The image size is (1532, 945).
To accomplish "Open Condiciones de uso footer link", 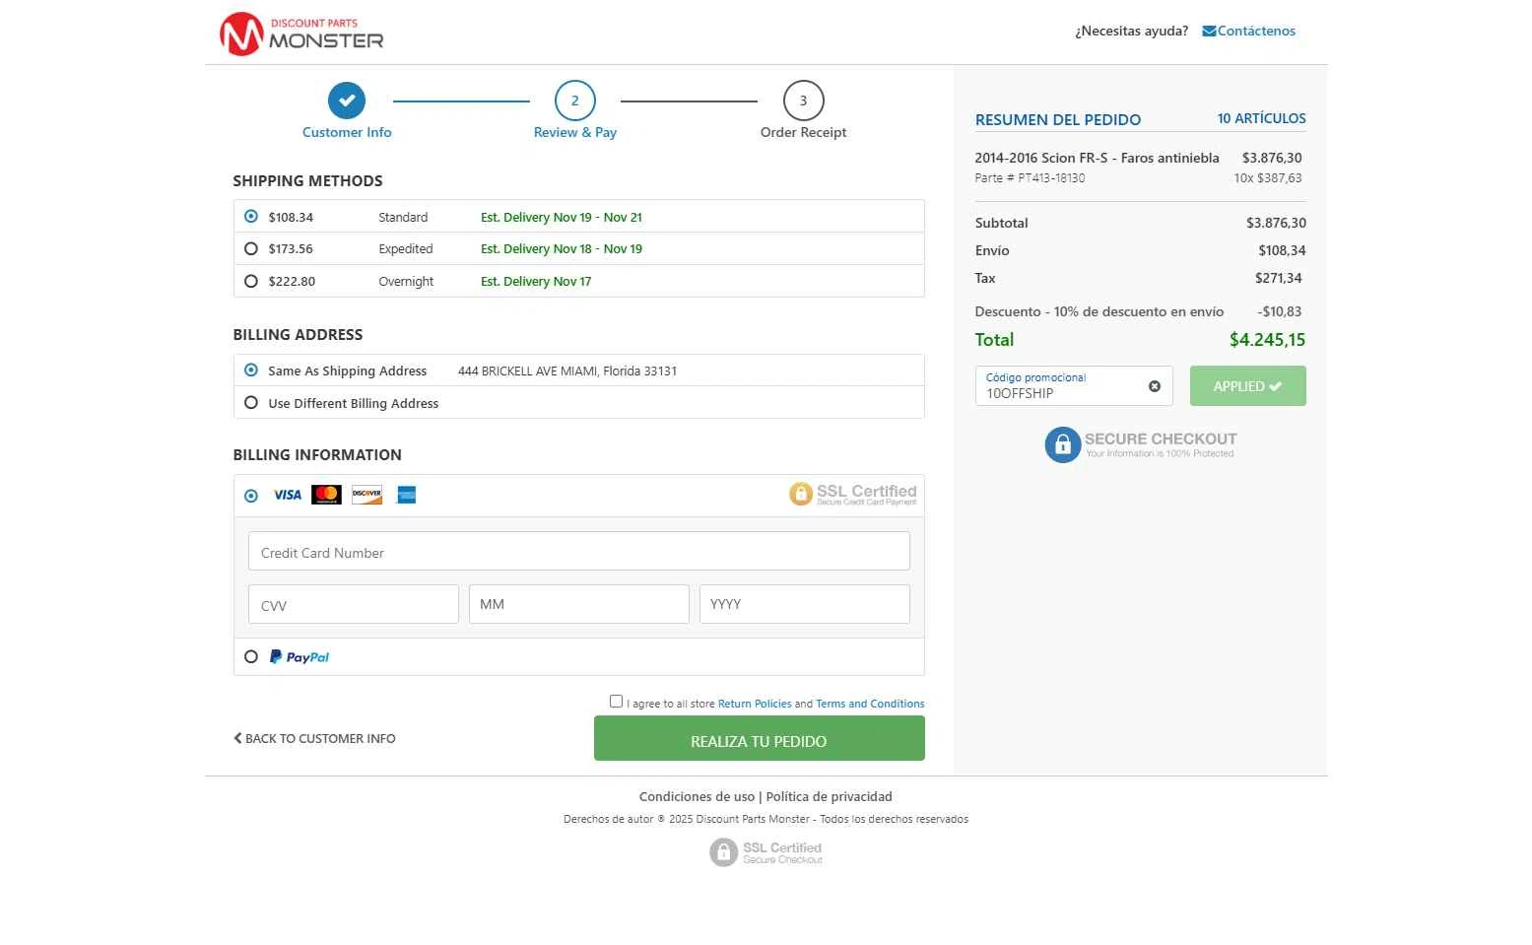I will 697,796.
